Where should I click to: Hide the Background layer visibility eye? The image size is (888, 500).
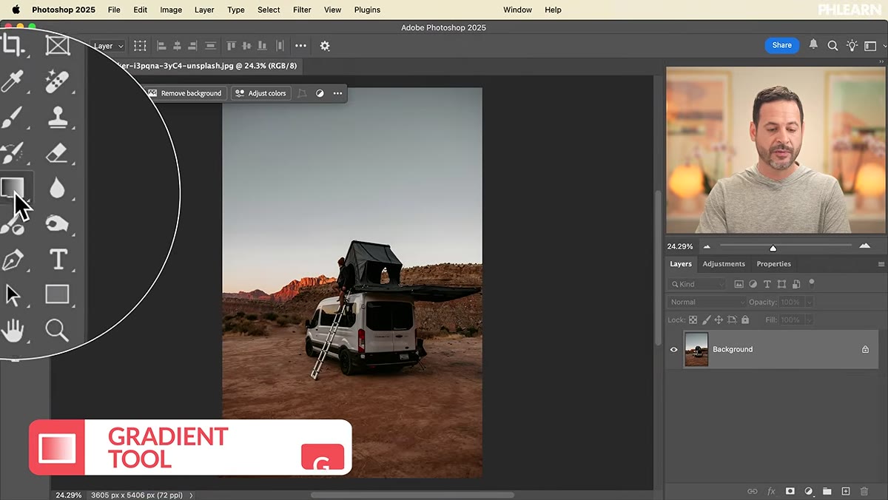pos(673,350)
